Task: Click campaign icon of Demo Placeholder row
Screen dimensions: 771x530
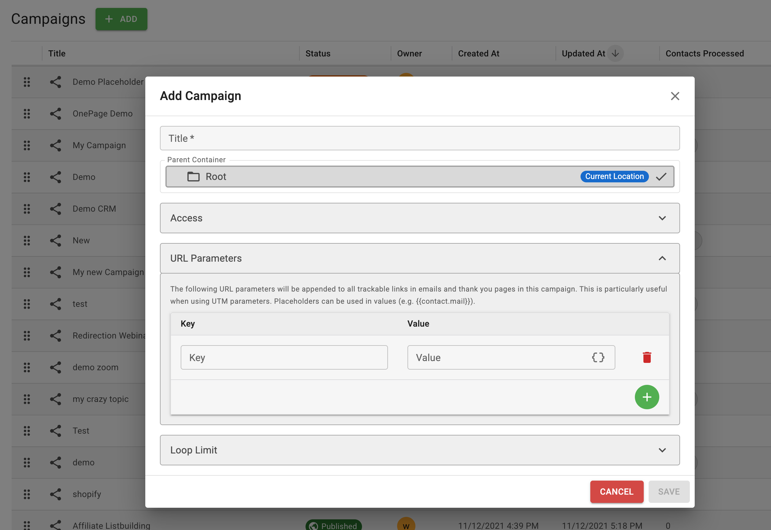Action: (56, 82)
